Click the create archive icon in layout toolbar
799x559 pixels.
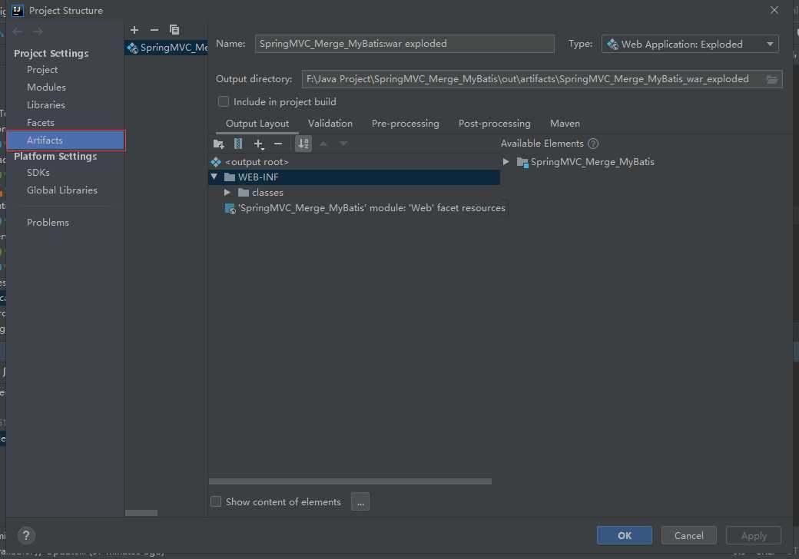[x=238, y=144]
